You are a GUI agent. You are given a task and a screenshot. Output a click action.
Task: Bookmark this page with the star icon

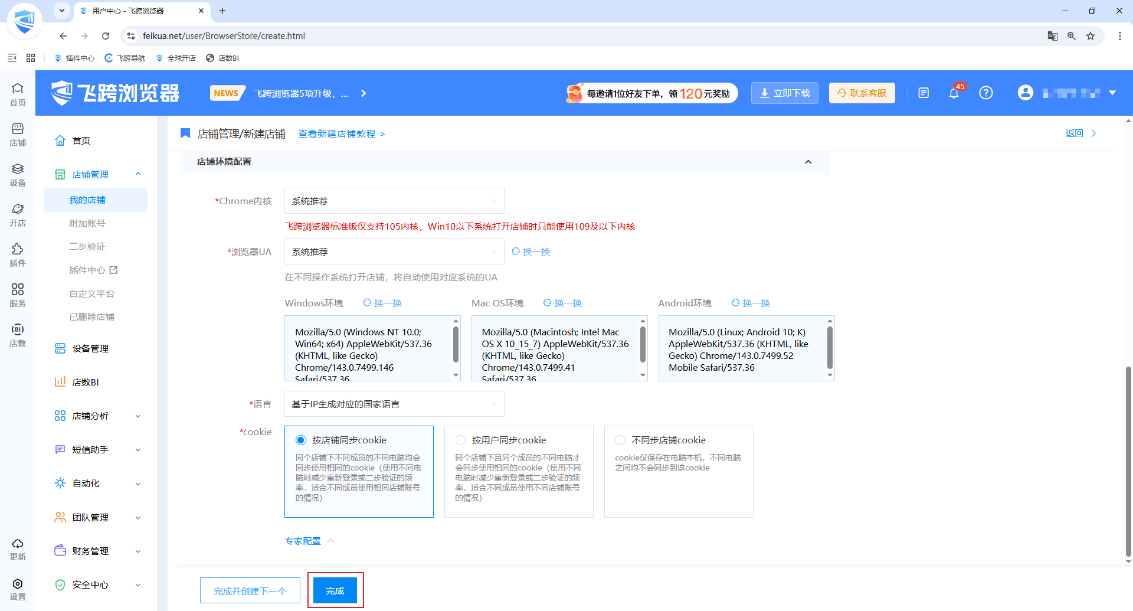[1091, 36]
